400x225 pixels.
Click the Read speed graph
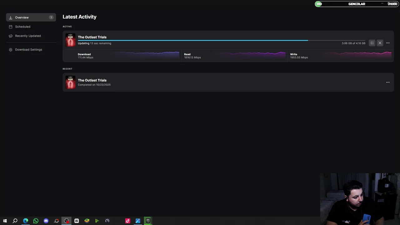click(252, 55)
